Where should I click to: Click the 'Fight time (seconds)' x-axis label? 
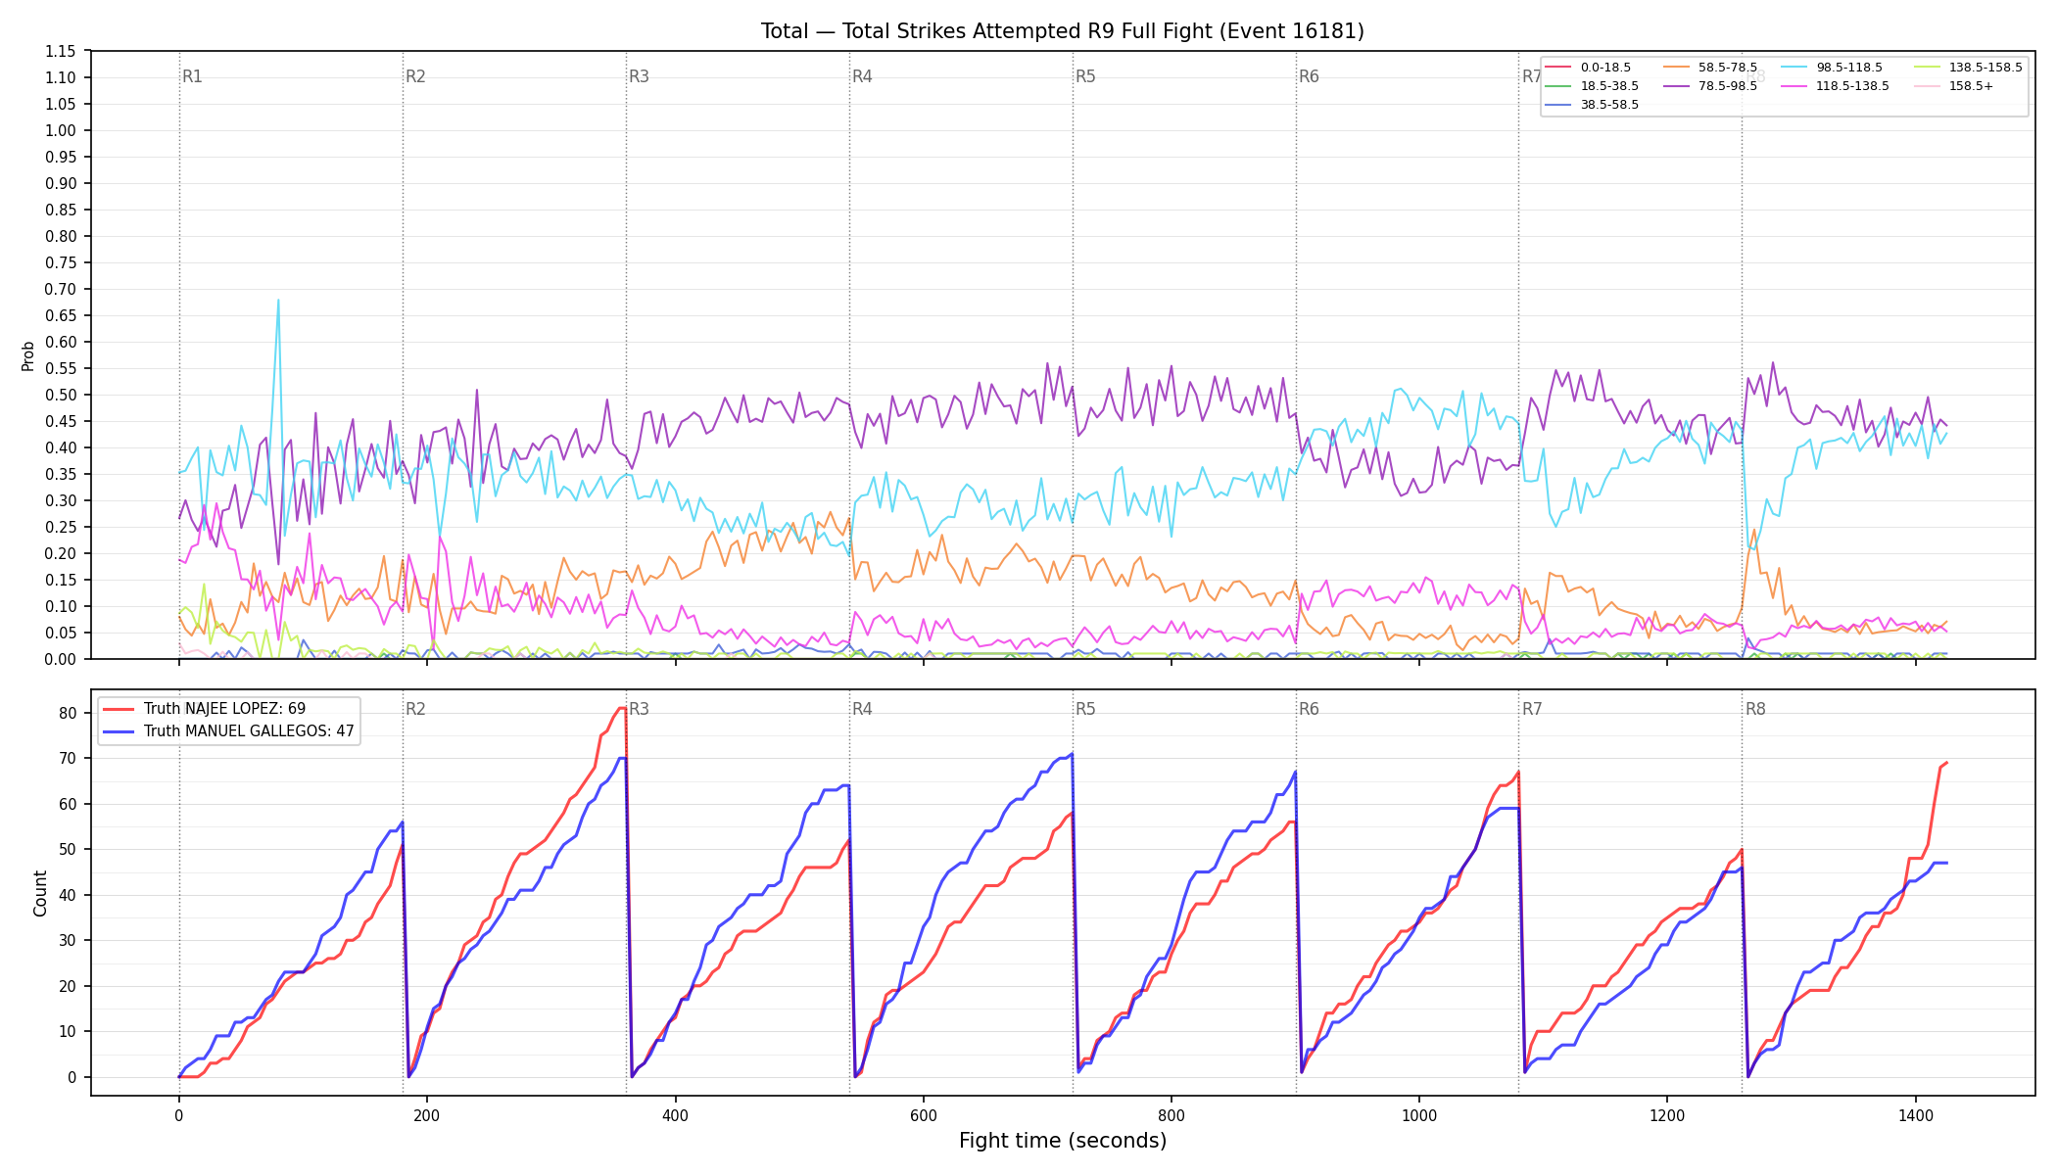pyautogui.click(x=1063, y=1141)
